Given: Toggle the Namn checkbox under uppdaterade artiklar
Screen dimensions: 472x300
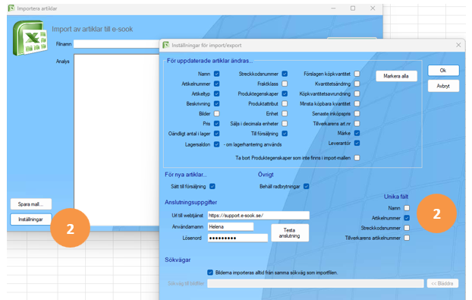Looking at the screenshot, I should click(216, 74).
